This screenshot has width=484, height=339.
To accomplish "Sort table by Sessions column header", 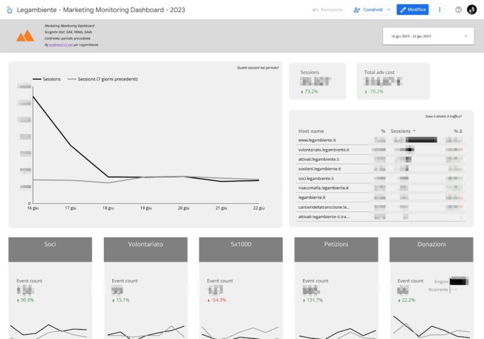I will (401, 131).
